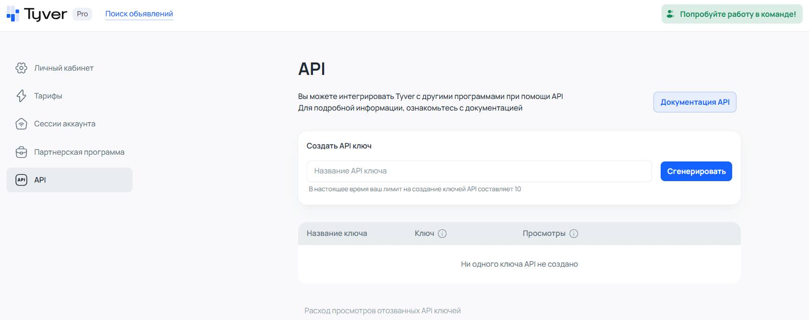Screen dimensions: 809x320
Task: Click the gear icon beside Личный кабинет
Action: (x=21, y=68)
